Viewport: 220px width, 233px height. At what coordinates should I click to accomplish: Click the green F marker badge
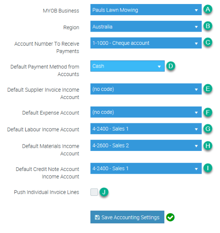[208, 112]
